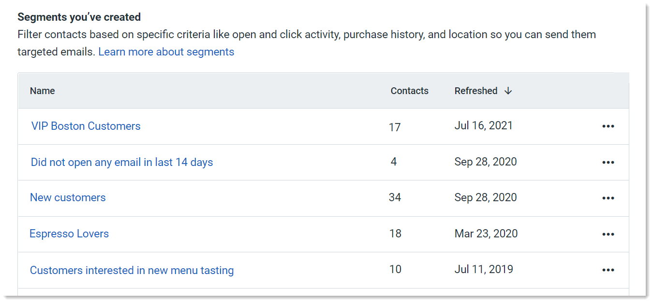This screenshot has width=653, height=303.
Task: Select contact count 10 for menu tasting segment
Action: (x=395, y=269)
